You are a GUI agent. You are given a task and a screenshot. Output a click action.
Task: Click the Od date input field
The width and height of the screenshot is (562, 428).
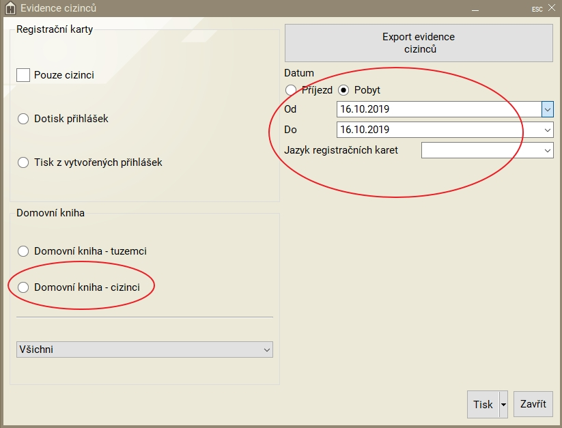[x=437, y=109]
